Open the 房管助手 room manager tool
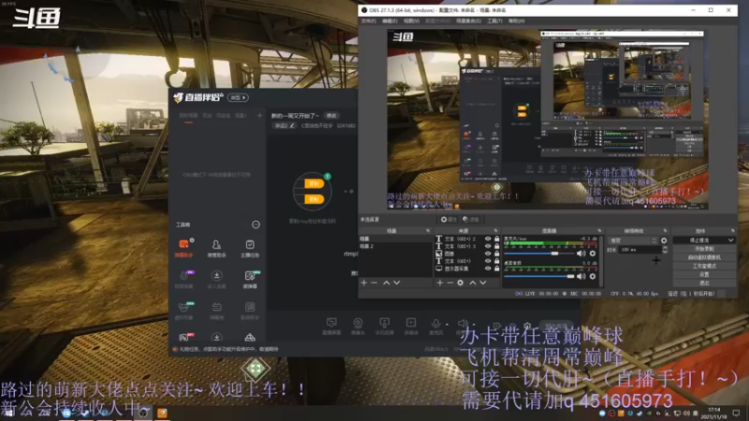749x421 pixels. coord(216,248)
